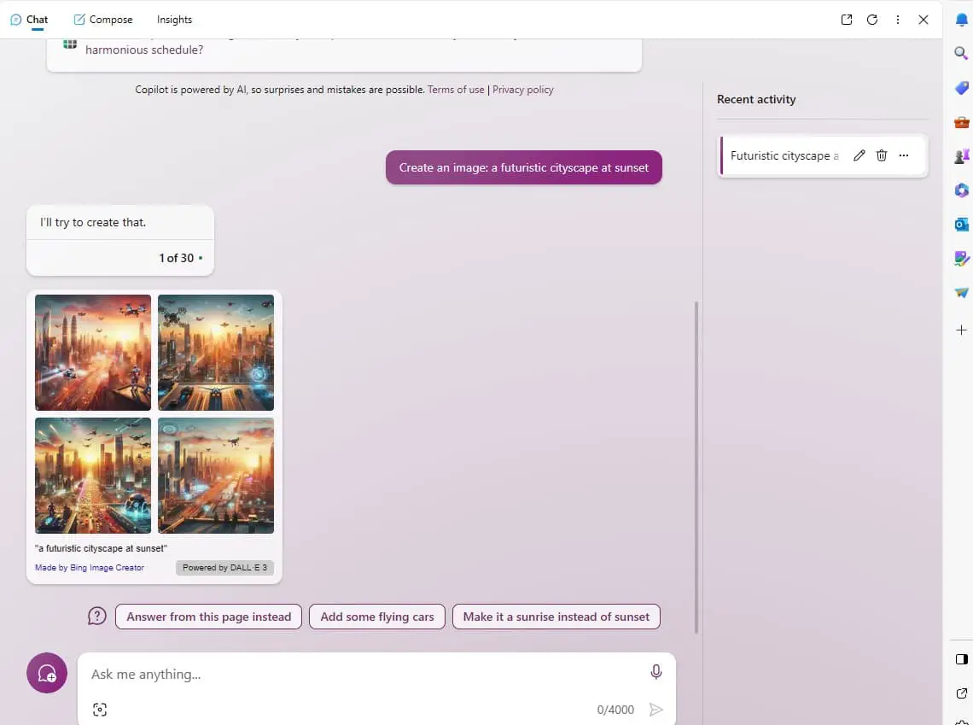Open the search icon in sidebar
Screen dimensions: 973x725
pos(961,54)
